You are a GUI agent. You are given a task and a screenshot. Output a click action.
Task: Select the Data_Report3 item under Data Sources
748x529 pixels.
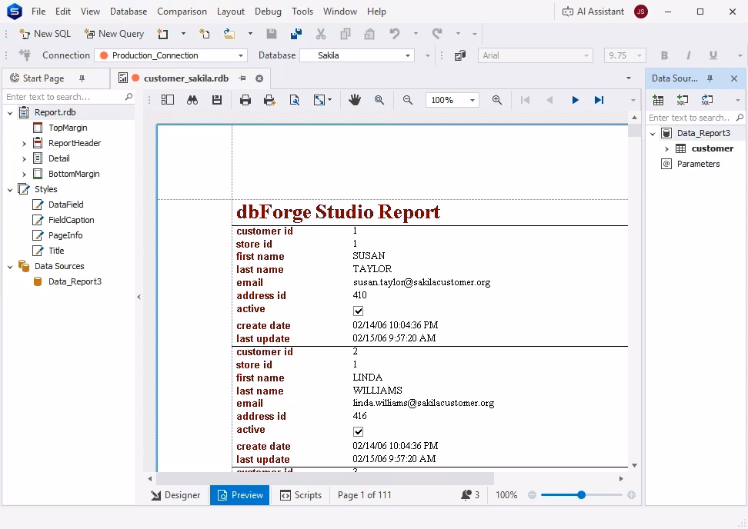pyautogui.click(x=75, y=281)
